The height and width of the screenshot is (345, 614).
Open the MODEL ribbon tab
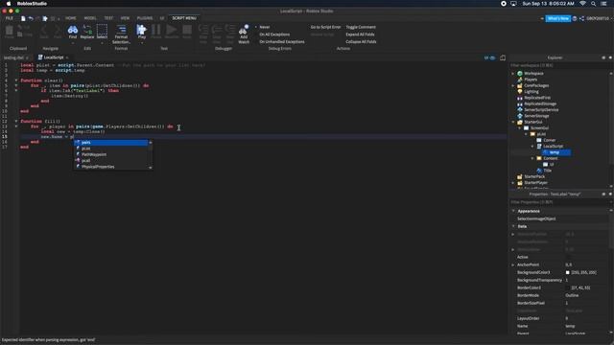(90, 18)
